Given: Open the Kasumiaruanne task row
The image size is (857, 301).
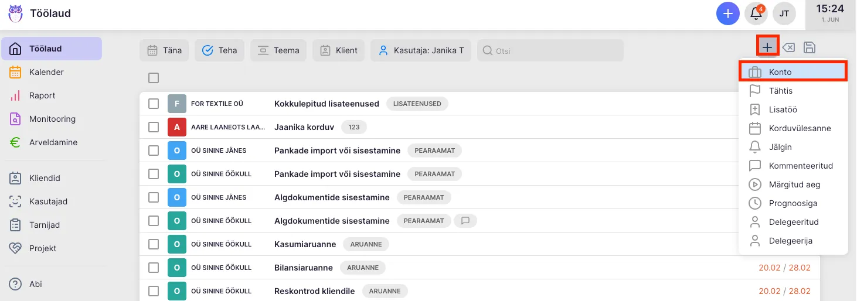Looking at the screenshot, I should [x=305, y=244].
